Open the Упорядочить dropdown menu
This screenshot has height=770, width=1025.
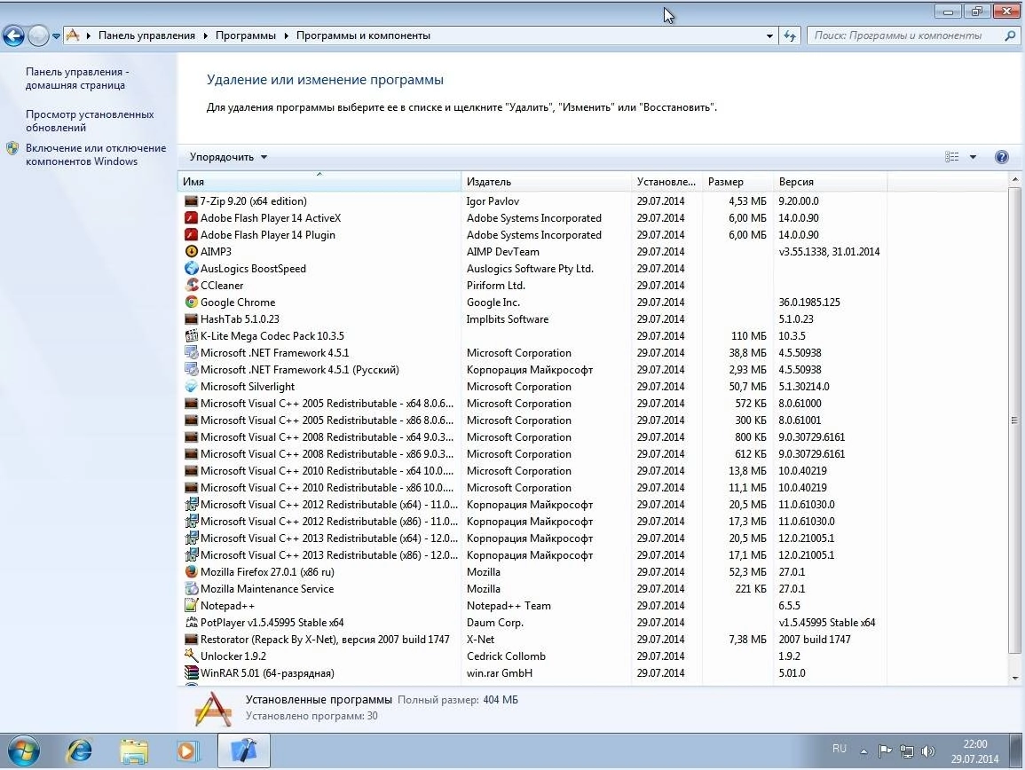point(228,157)
